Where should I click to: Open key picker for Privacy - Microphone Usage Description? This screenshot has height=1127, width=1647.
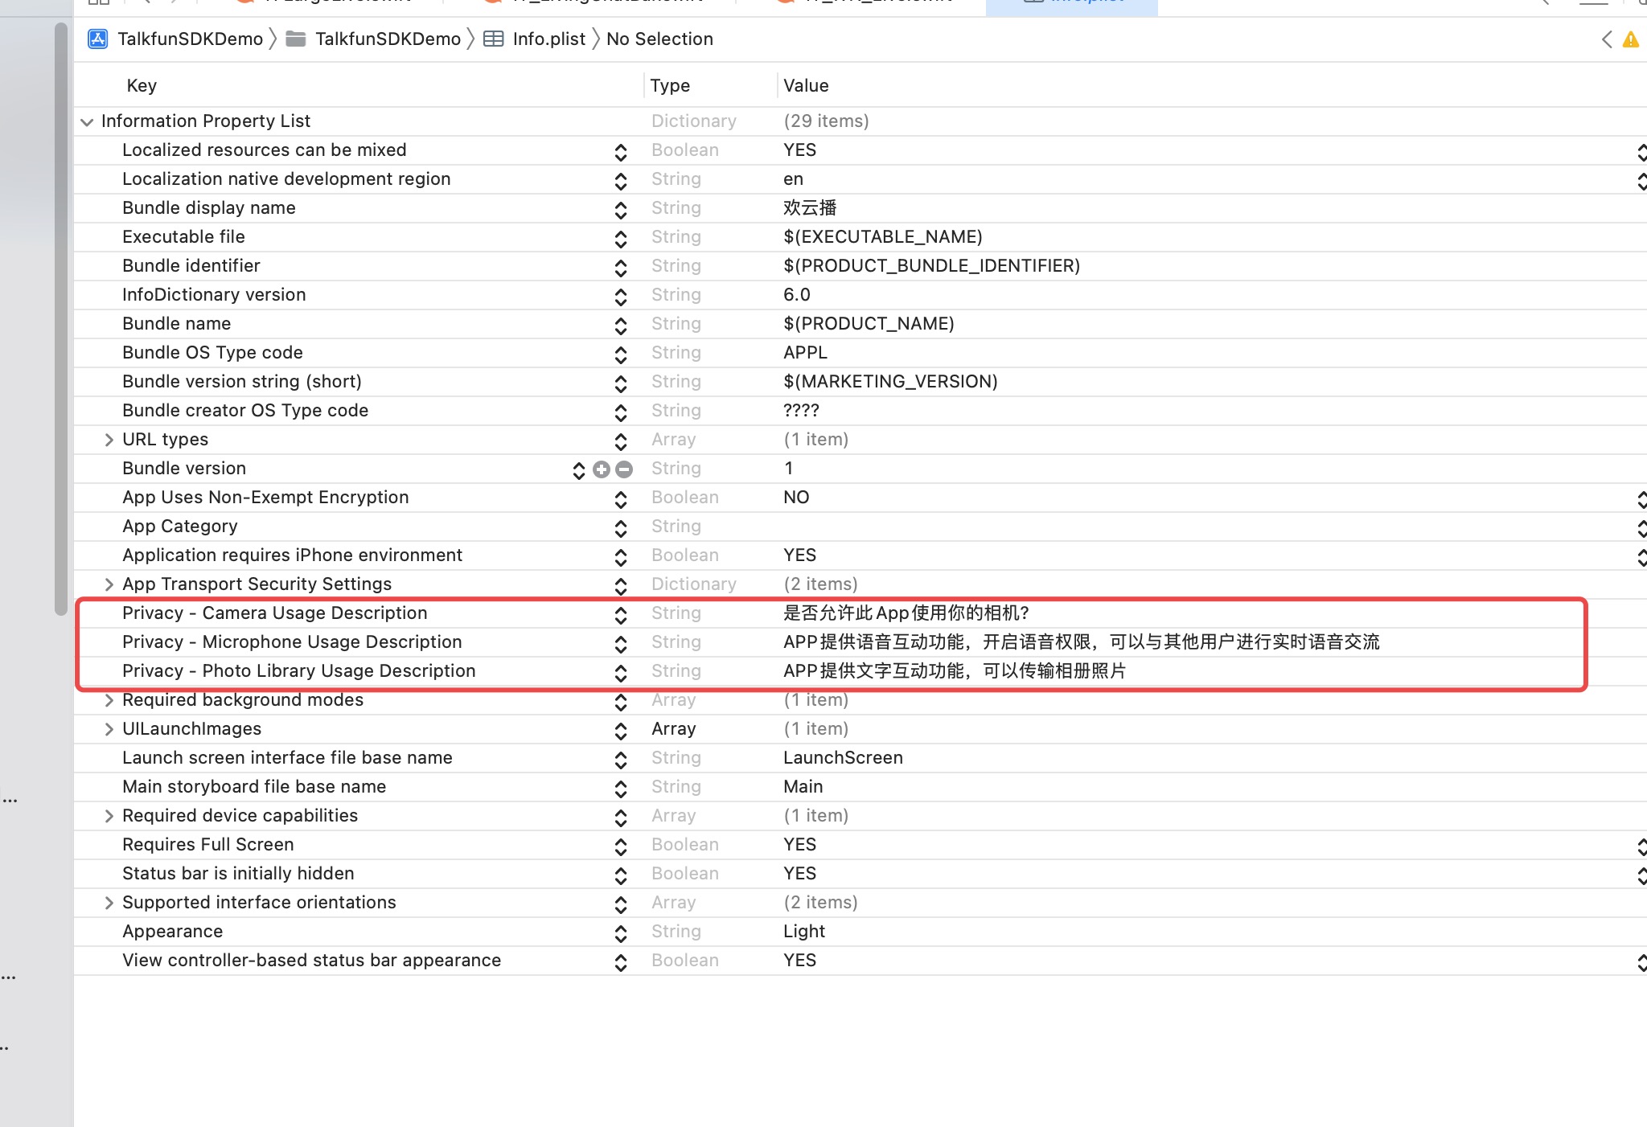point(621,643)
